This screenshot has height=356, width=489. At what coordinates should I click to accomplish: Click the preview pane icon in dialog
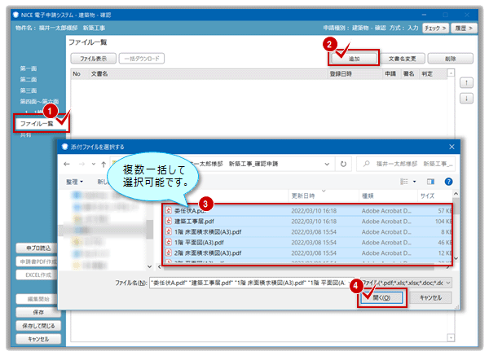pos(430,181)
